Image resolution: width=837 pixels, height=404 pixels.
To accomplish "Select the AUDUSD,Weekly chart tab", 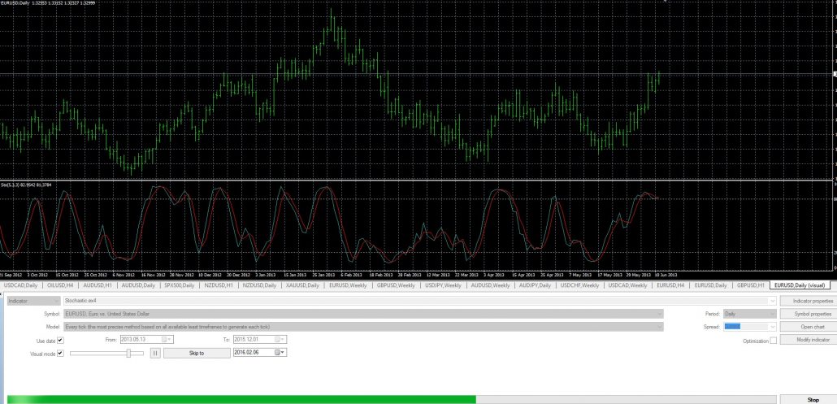I will coord(490,285).
